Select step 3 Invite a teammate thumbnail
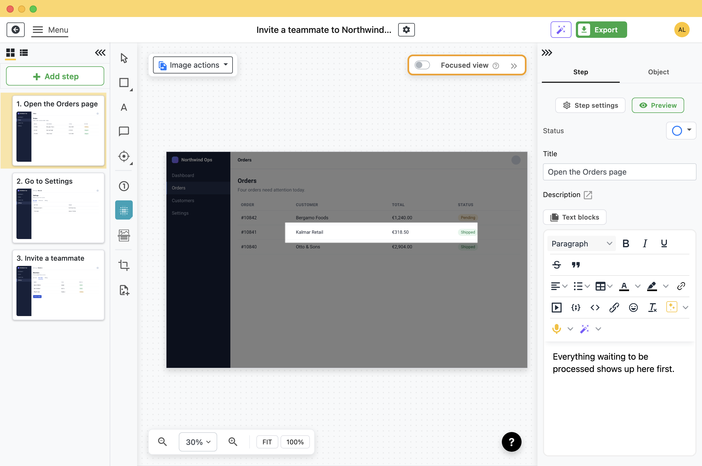The width and height of the screenshot is (702, 466). coord(58,285)
